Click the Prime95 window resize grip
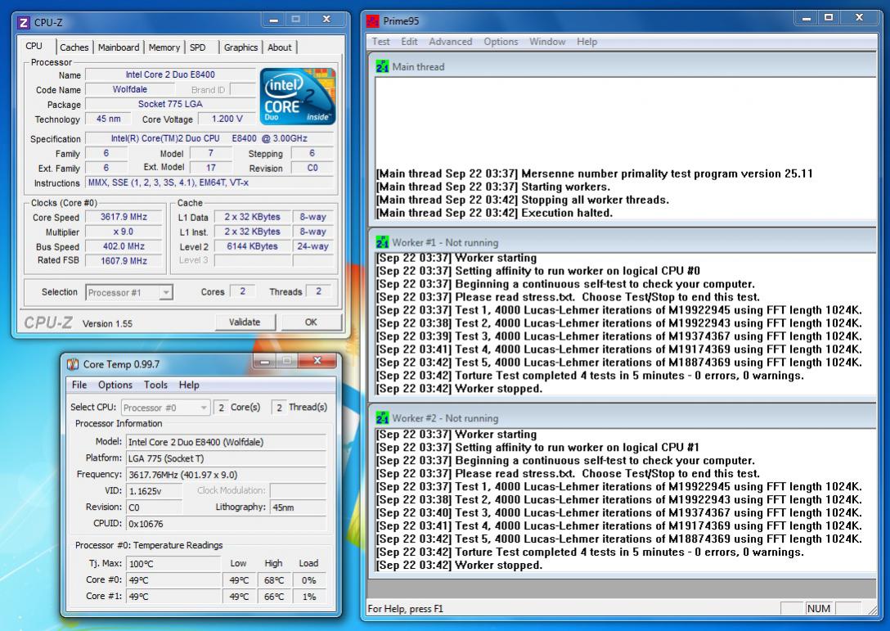 (872, 611)
